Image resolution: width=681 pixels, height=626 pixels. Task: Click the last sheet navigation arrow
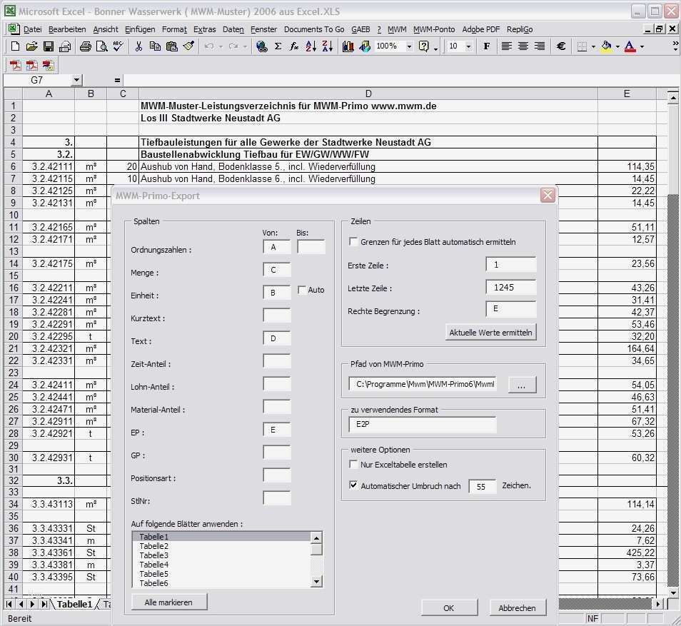(x=44, y=604)
